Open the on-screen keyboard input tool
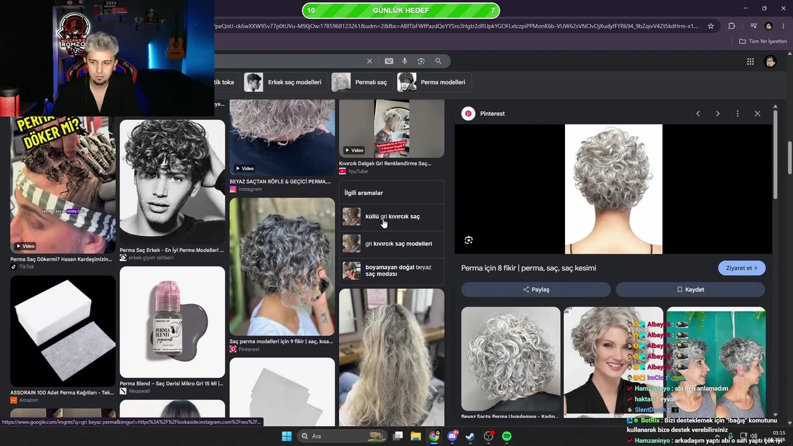Screen dimensions: 793x446 pos(389,61)
